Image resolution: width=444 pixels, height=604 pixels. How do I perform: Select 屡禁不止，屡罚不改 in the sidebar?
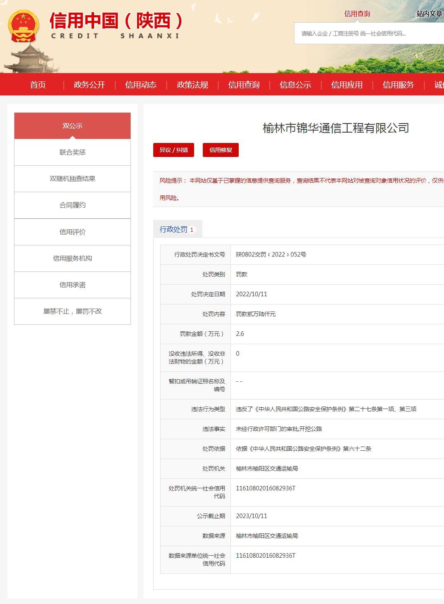point(72,311)
